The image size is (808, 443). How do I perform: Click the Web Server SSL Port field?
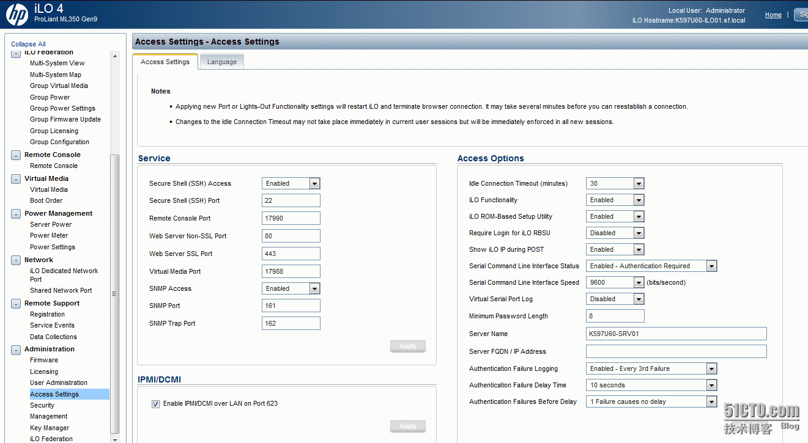[x=291, y=254]
